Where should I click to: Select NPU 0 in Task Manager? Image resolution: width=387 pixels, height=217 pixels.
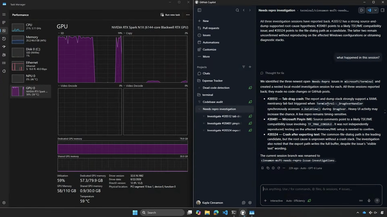(31, 78)
